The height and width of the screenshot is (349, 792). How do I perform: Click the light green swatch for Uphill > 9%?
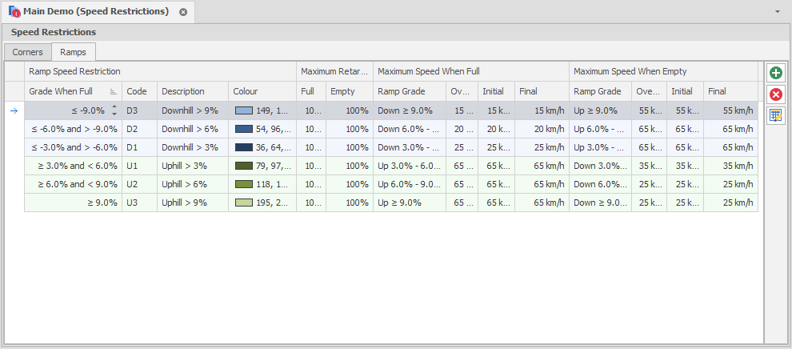click(x=243, y=203)
